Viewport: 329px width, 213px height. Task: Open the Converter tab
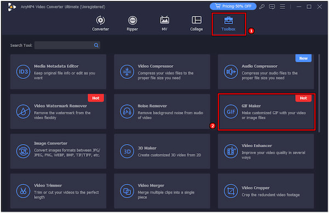coord(100,24)
